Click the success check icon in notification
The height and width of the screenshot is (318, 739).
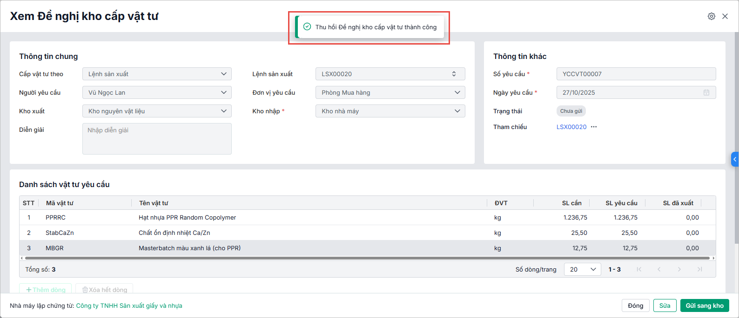pyautogui.click(x=307, y=27)
